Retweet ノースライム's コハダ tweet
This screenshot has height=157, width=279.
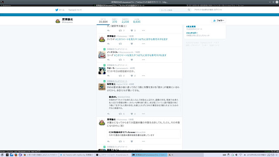click(x=120, y=60)
